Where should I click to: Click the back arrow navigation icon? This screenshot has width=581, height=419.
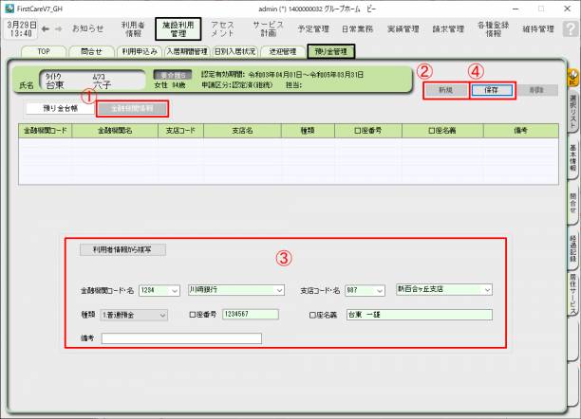pyautogui.click(x=47, y=28)
